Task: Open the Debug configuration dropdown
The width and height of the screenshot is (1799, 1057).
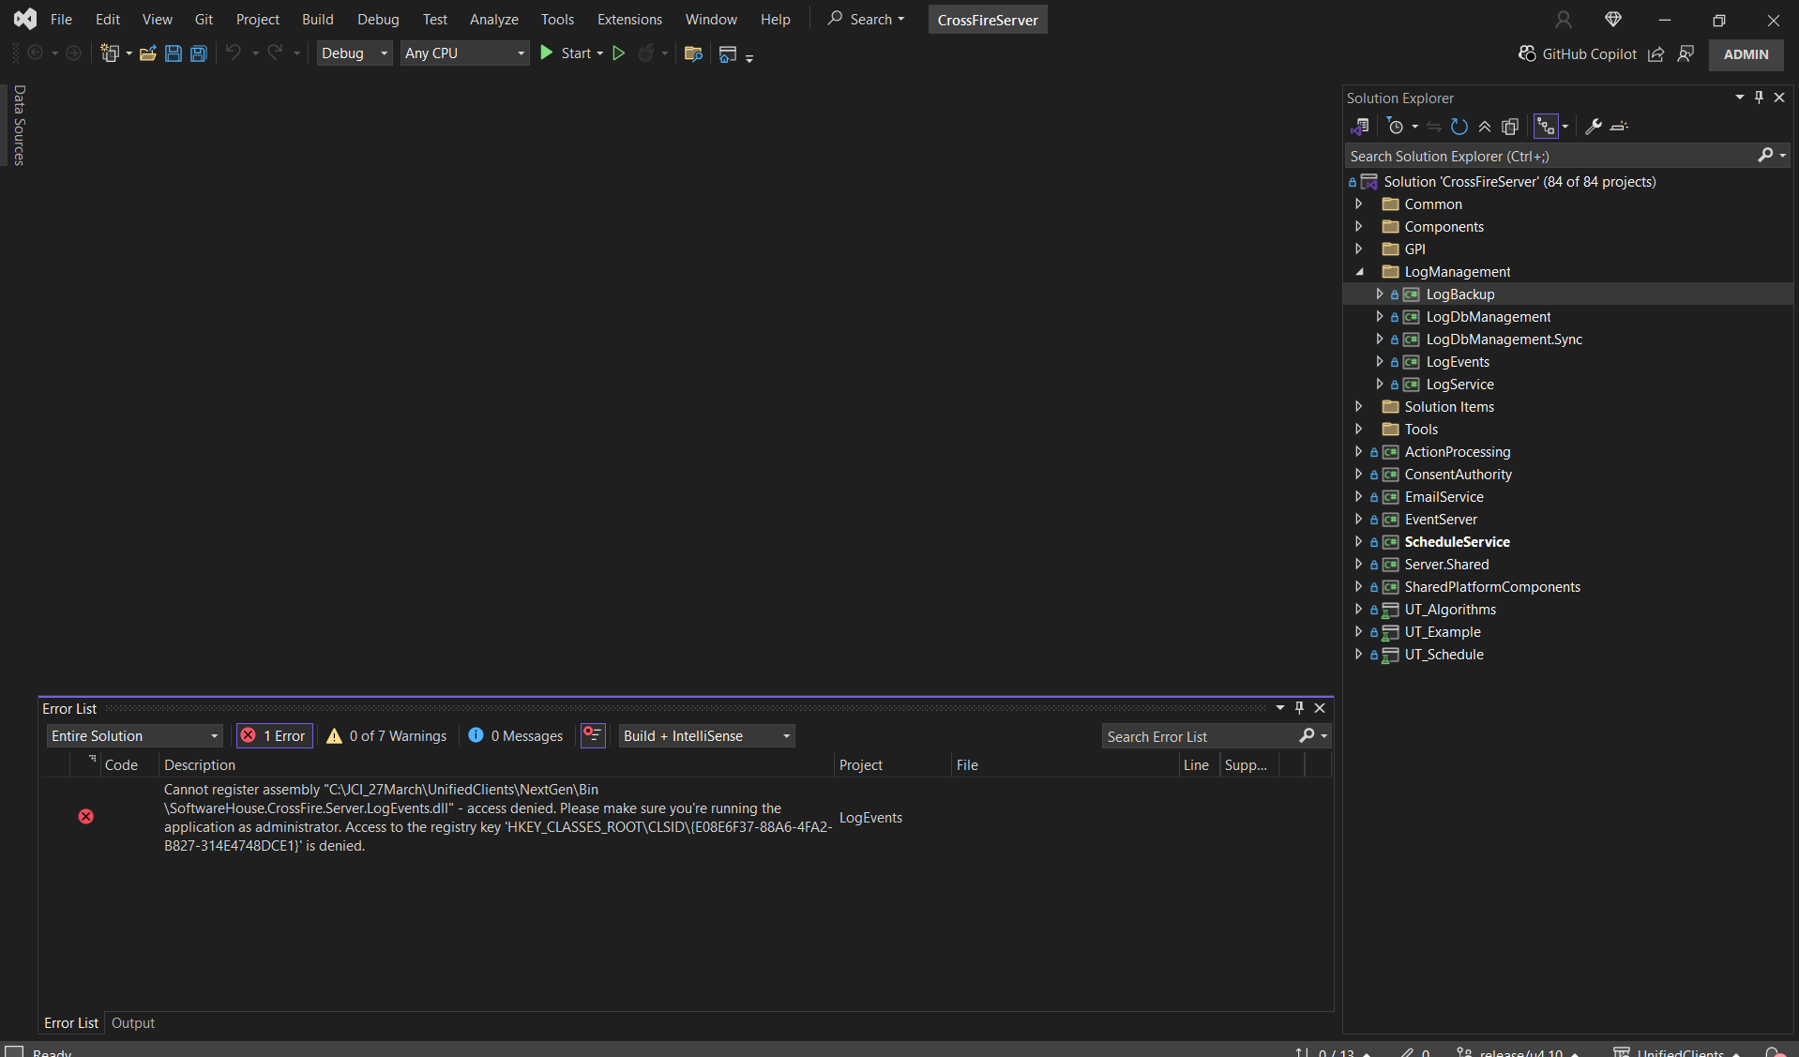Action: (x=355, y=53)
